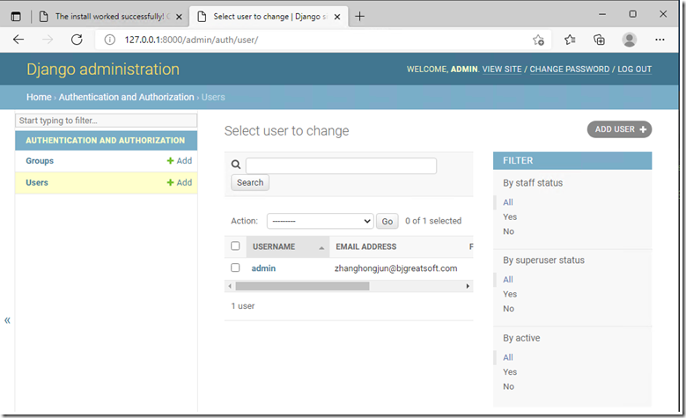686x418 pixels.
Task: Open a new browser tab
Action: [359, 17]
